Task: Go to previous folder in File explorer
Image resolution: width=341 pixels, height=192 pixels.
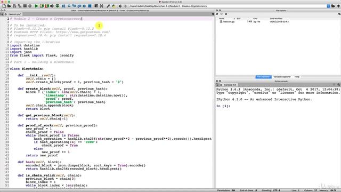Action: [x=217, y=14]
